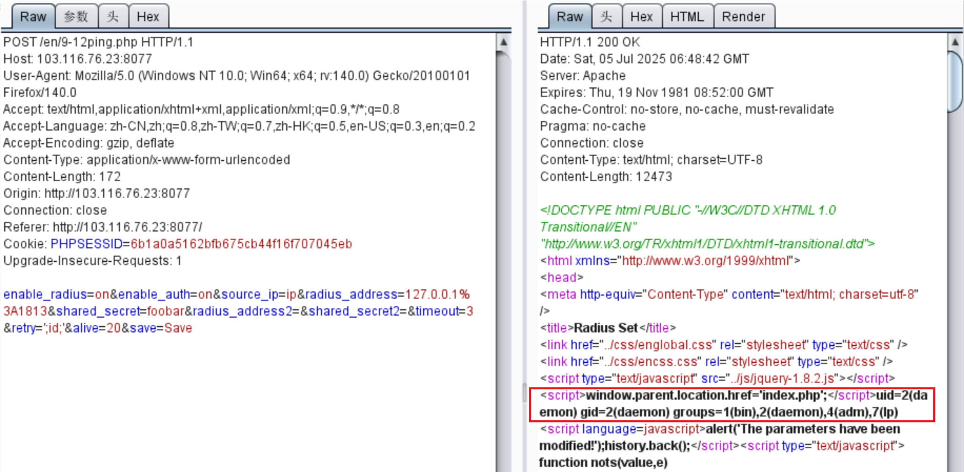Click the POST /en/9-12ping.php request line
The image size is (964, 472).
coord(98,42)
